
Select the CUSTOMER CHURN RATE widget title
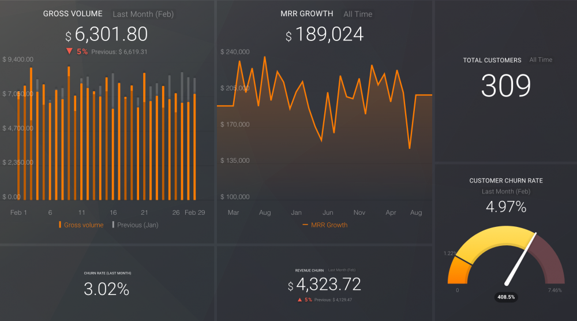coord(505,181)
